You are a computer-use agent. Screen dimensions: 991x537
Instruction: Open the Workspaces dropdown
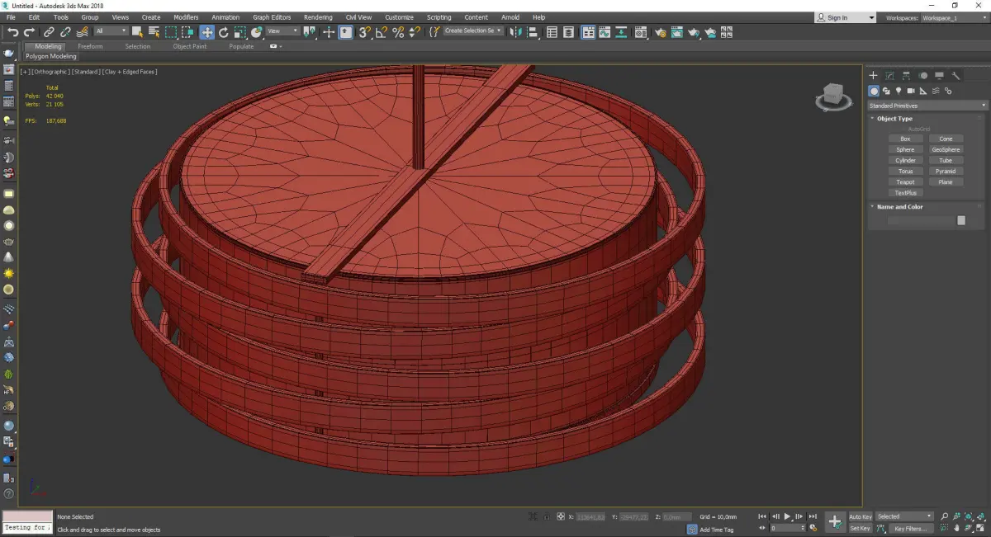click(954, 17)
